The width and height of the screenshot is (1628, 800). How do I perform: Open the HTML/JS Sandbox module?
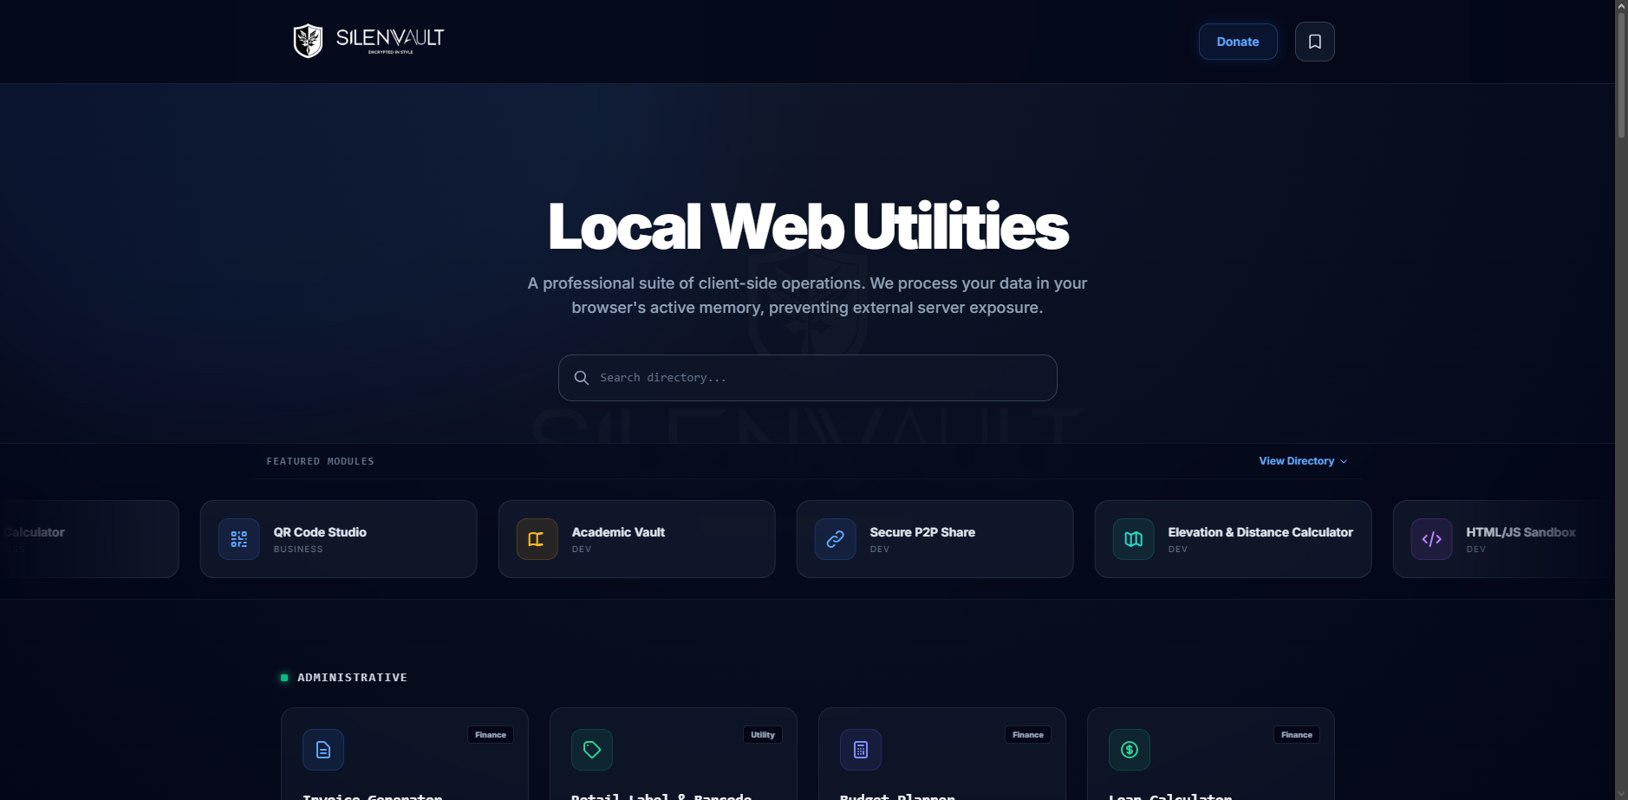[x=1504, y=539]
